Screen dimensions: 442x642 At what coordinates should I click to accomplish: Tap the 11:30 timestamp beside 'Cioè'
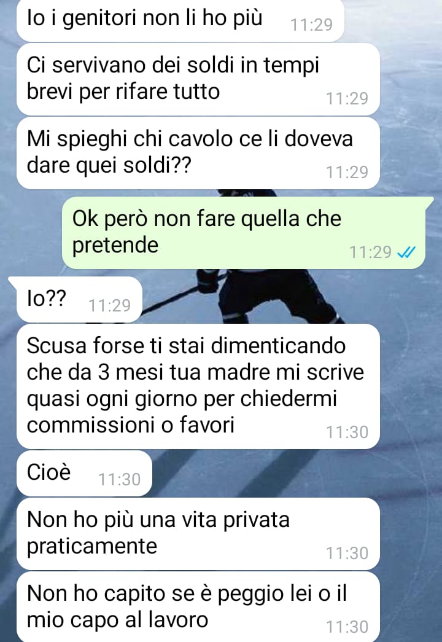coord(120,479)
